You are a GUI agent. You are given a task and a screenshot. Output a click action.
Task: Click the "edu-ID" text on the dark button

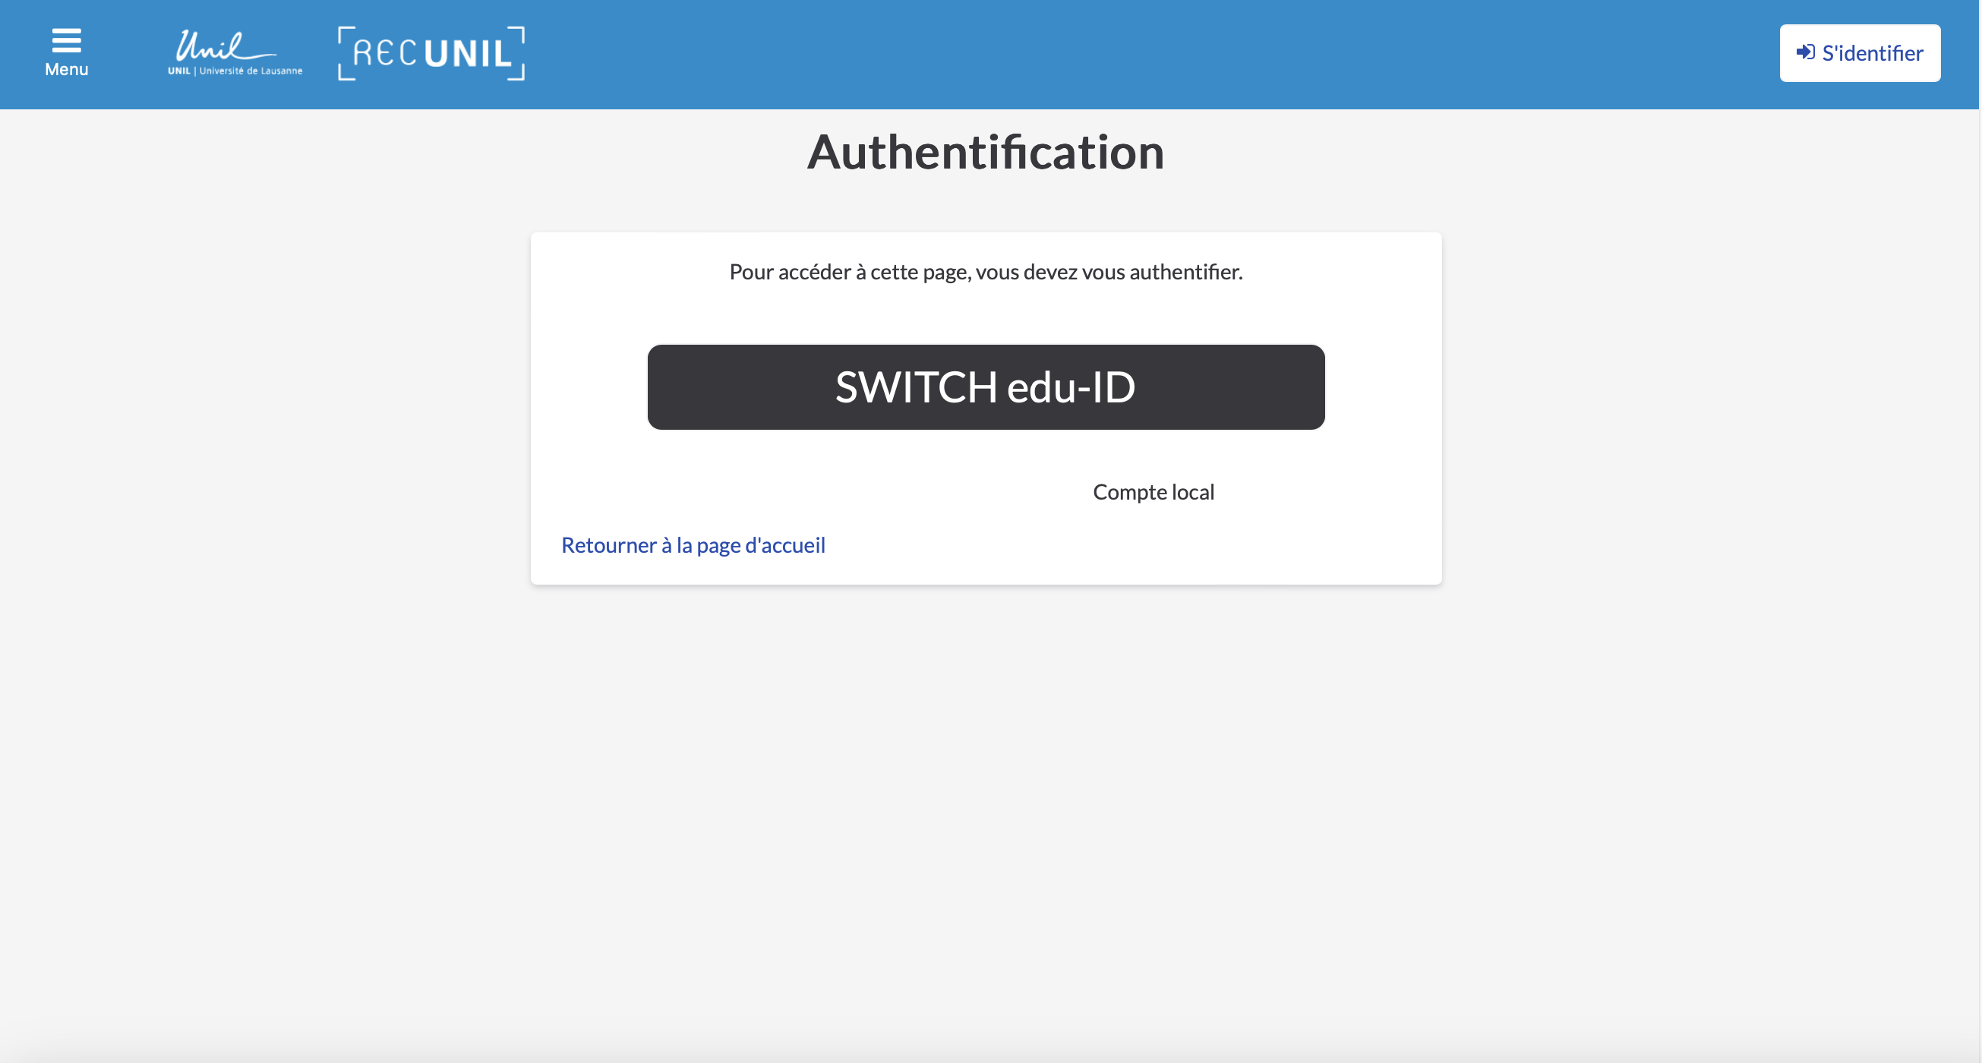(1071, 387)
